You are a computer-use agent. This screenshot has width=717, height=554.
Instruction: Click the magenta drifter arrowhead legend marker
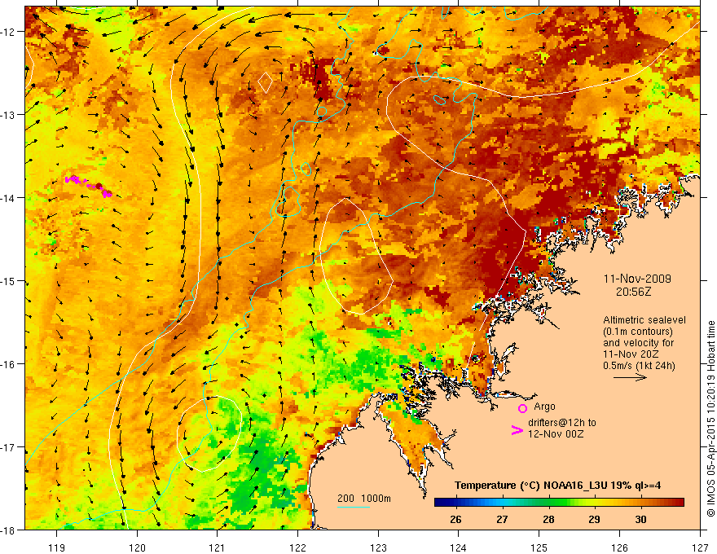[x=517, y=430]
